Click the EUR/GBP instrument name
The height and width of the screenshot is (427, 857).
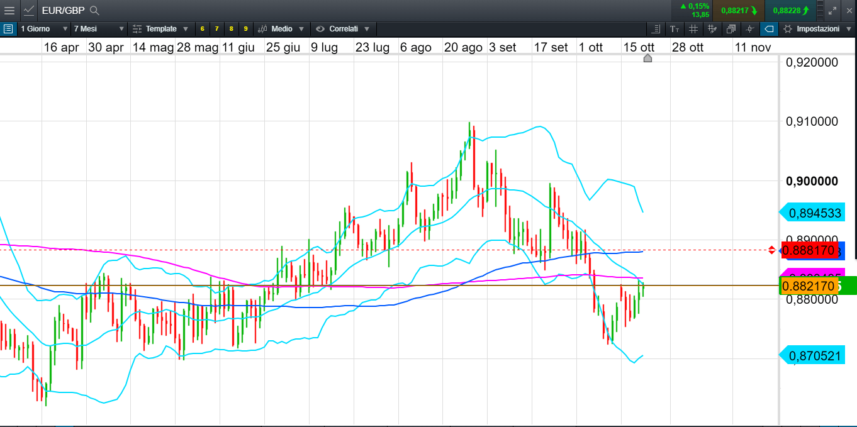click(x=63, y=10)
